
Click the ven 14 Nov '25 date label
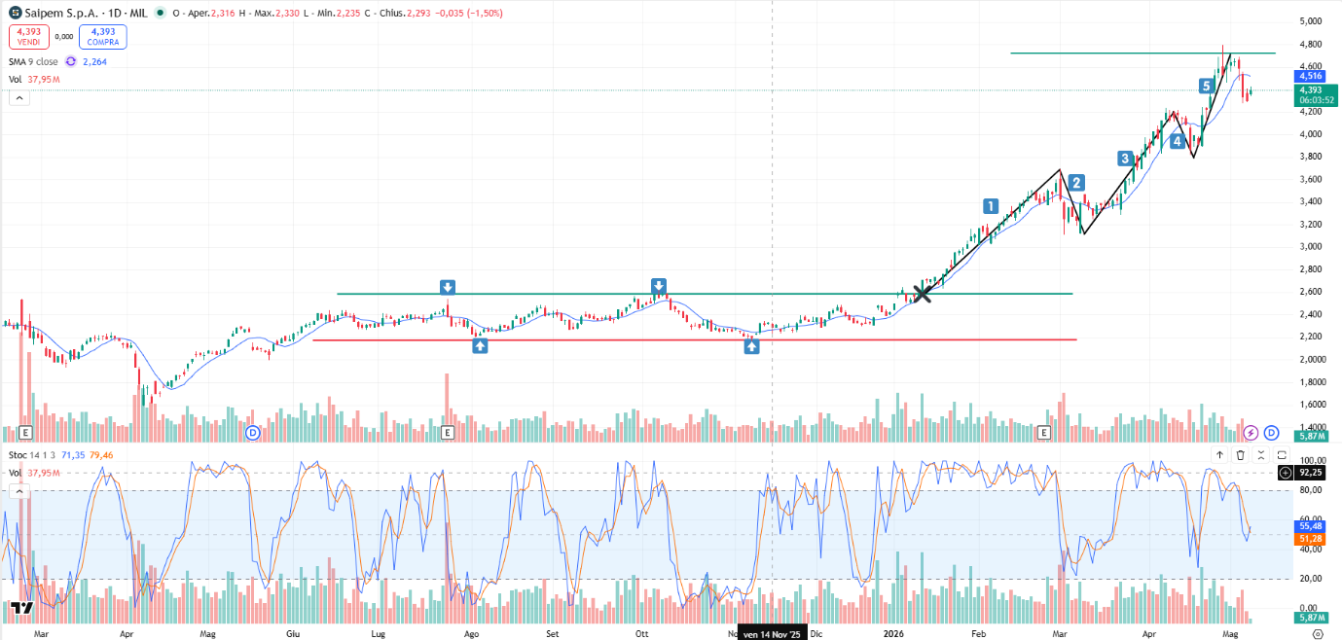point(773,633)
